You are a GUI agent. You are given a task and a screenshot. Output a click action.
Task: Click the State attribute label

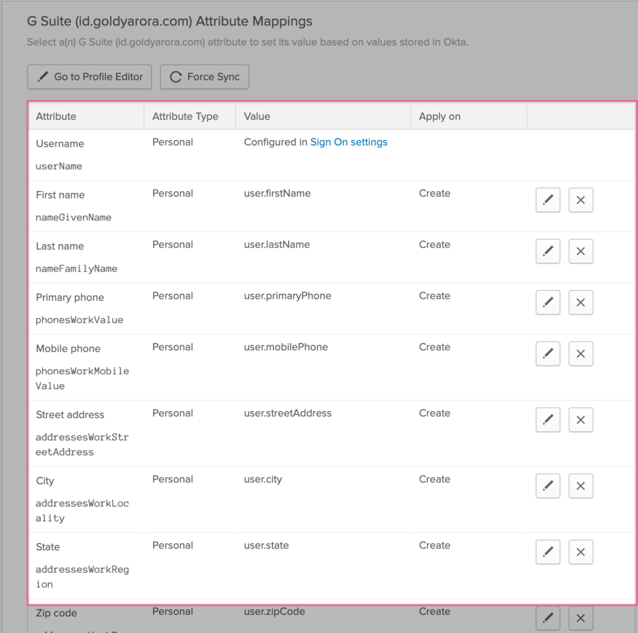click(x=48, y=547)
